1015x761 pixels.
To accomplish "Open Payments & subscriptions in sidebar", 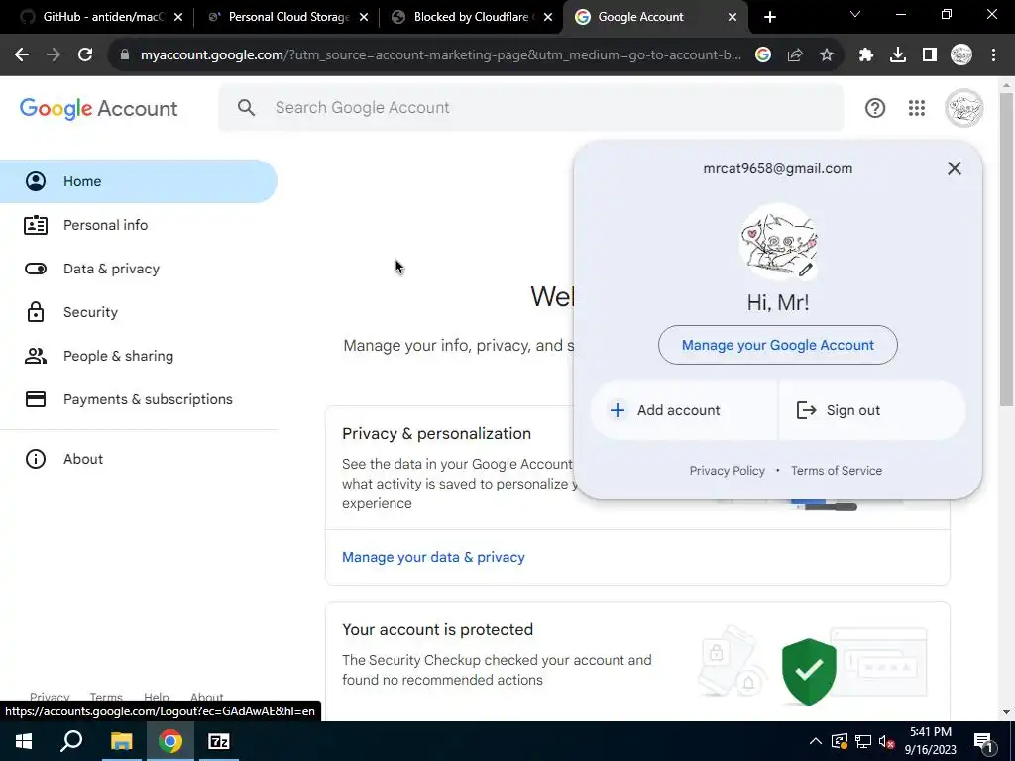I will (139, 399).
